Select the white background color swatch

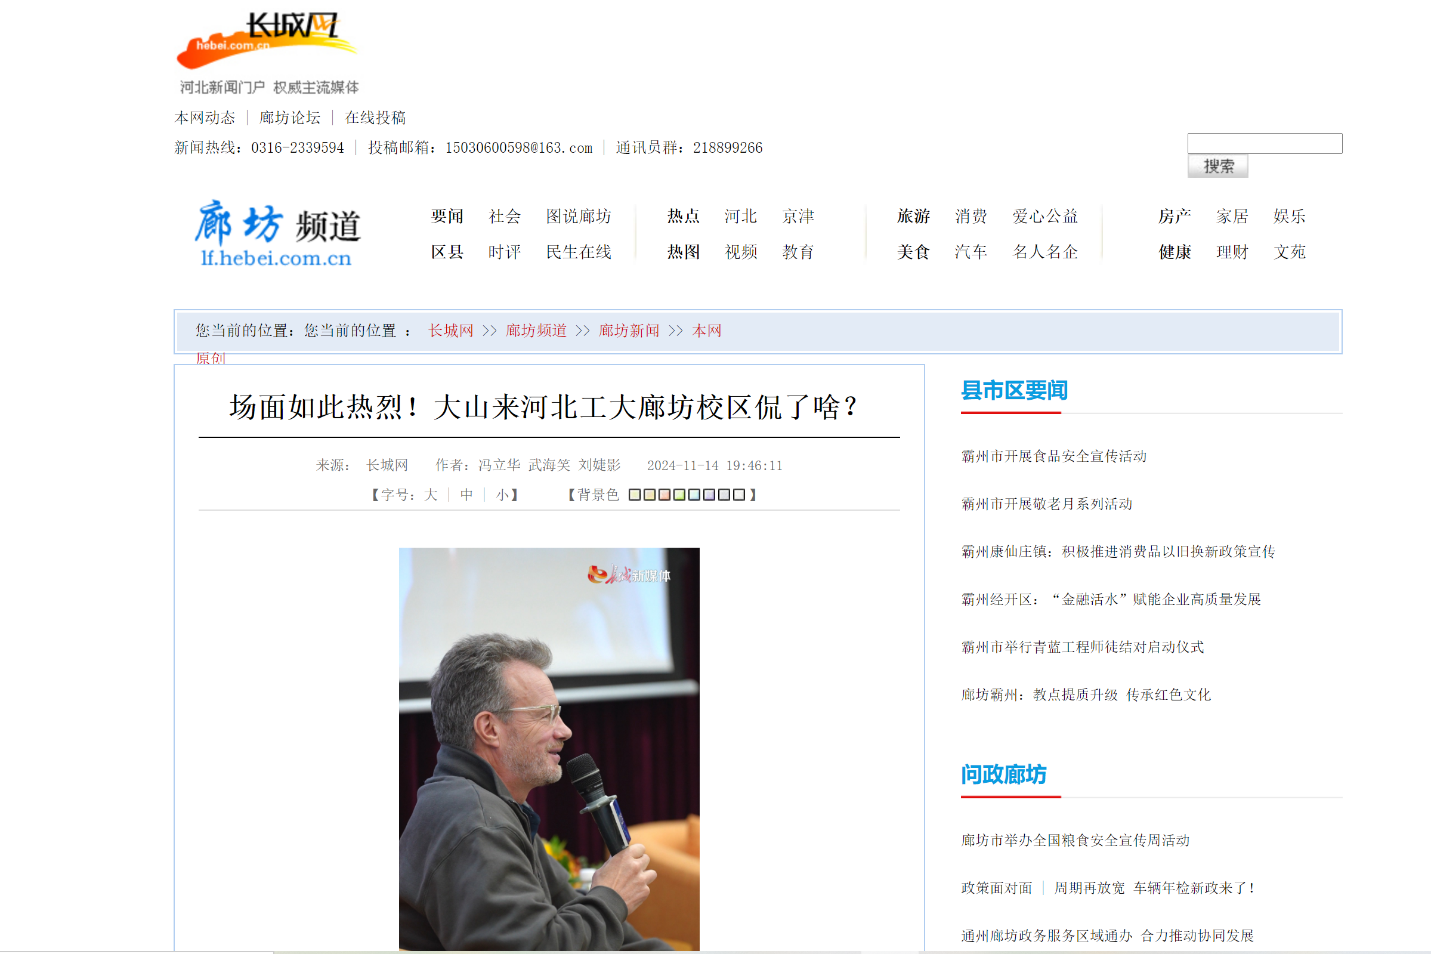[x=739, y=495]
